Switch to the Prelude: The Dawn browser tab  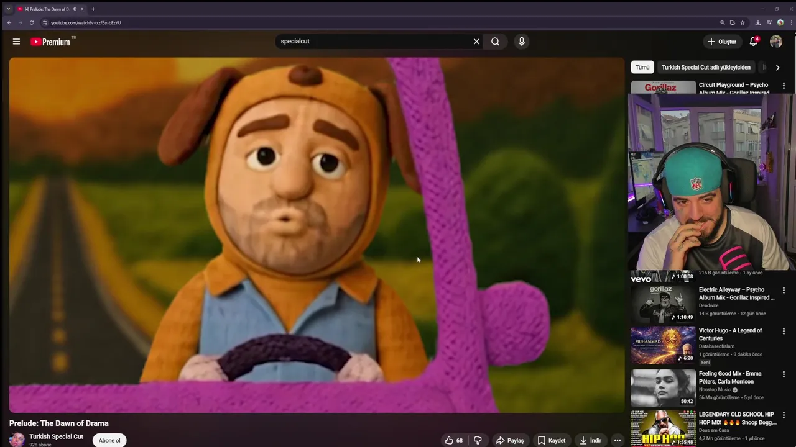pos(47,9)
